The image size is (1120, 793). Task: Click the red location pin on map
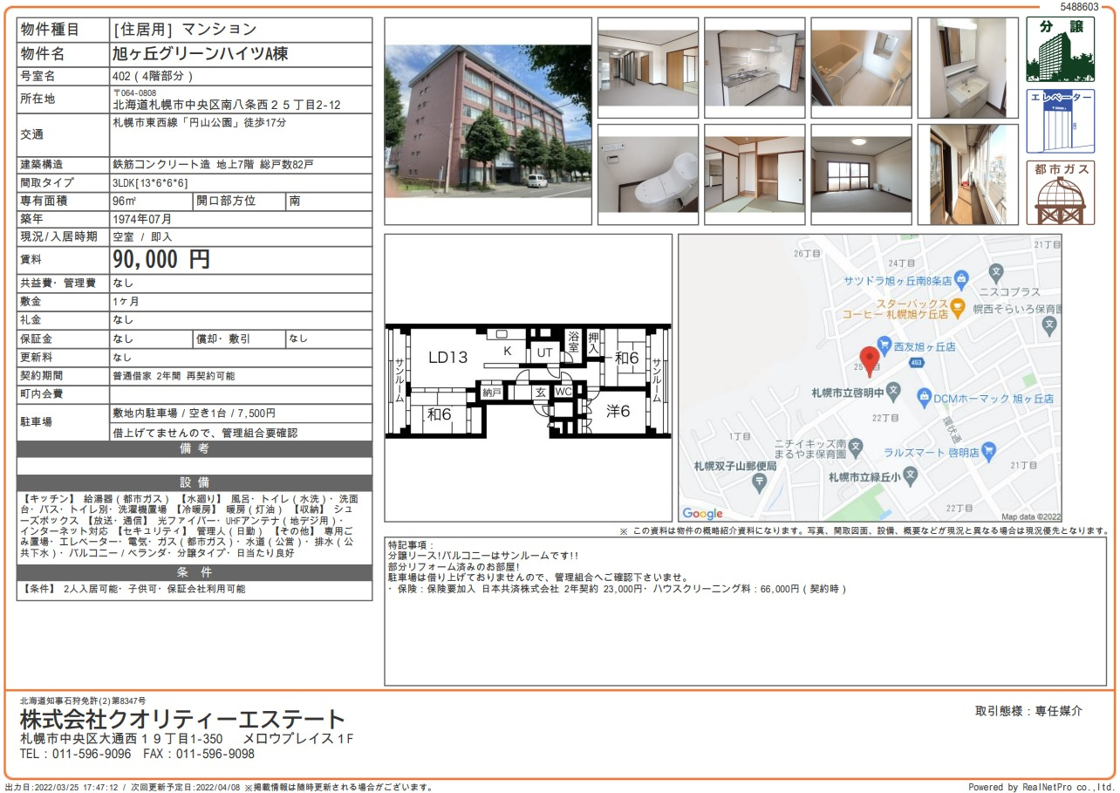pos(869,359)
